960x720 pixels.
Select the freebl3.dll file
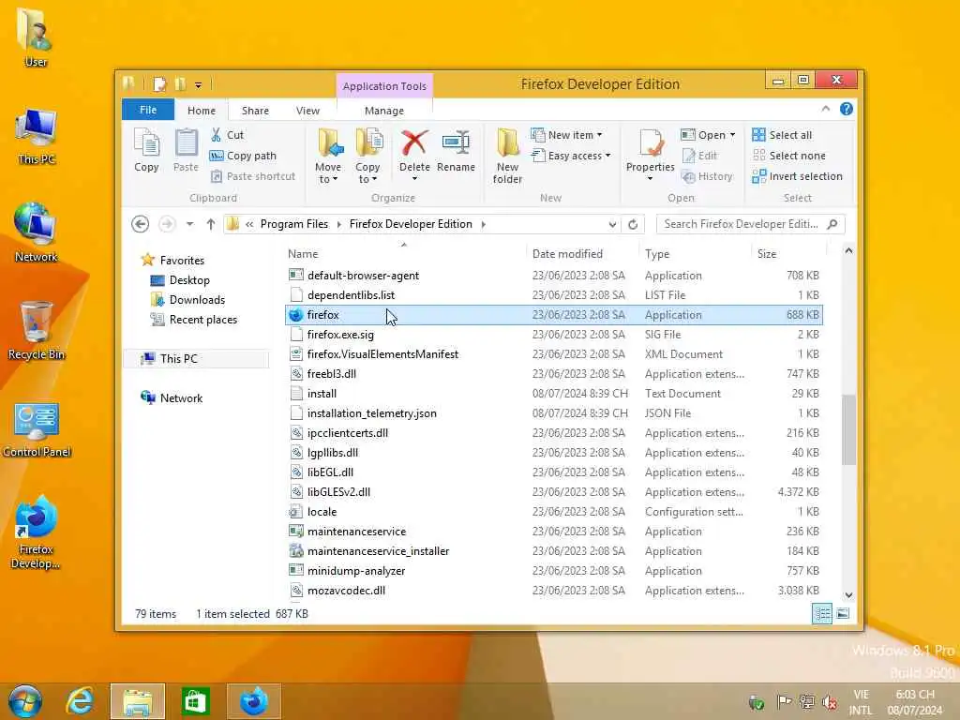(x=554, y=374)
